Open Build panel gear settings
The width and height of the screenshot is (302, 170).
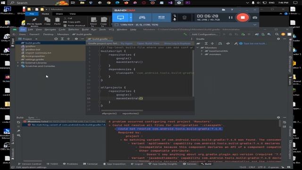pyautogui.click(x=278, y=118)
